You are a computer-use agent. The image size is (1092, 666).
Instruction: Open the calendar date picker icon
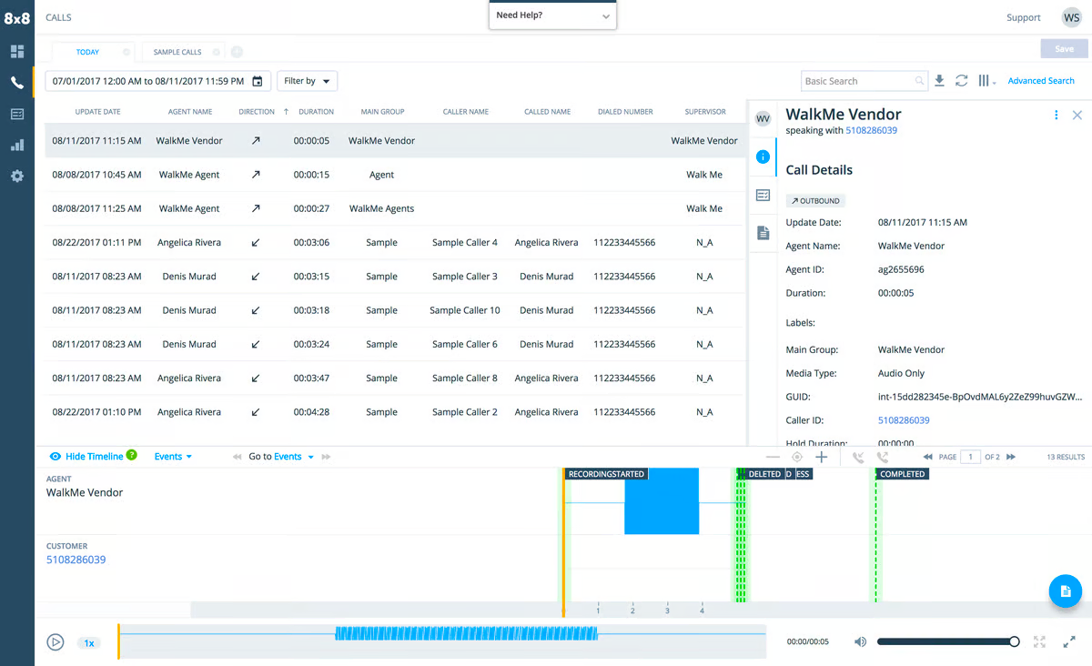[258, 81]
